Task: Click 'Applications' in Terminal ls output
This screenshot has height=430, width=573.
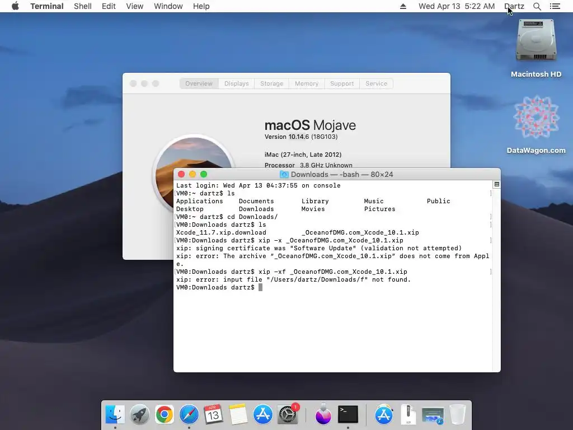Action: tap(200, 201)
